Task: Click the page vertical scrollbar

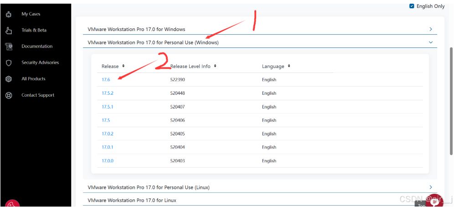Action: pos(451,101)
